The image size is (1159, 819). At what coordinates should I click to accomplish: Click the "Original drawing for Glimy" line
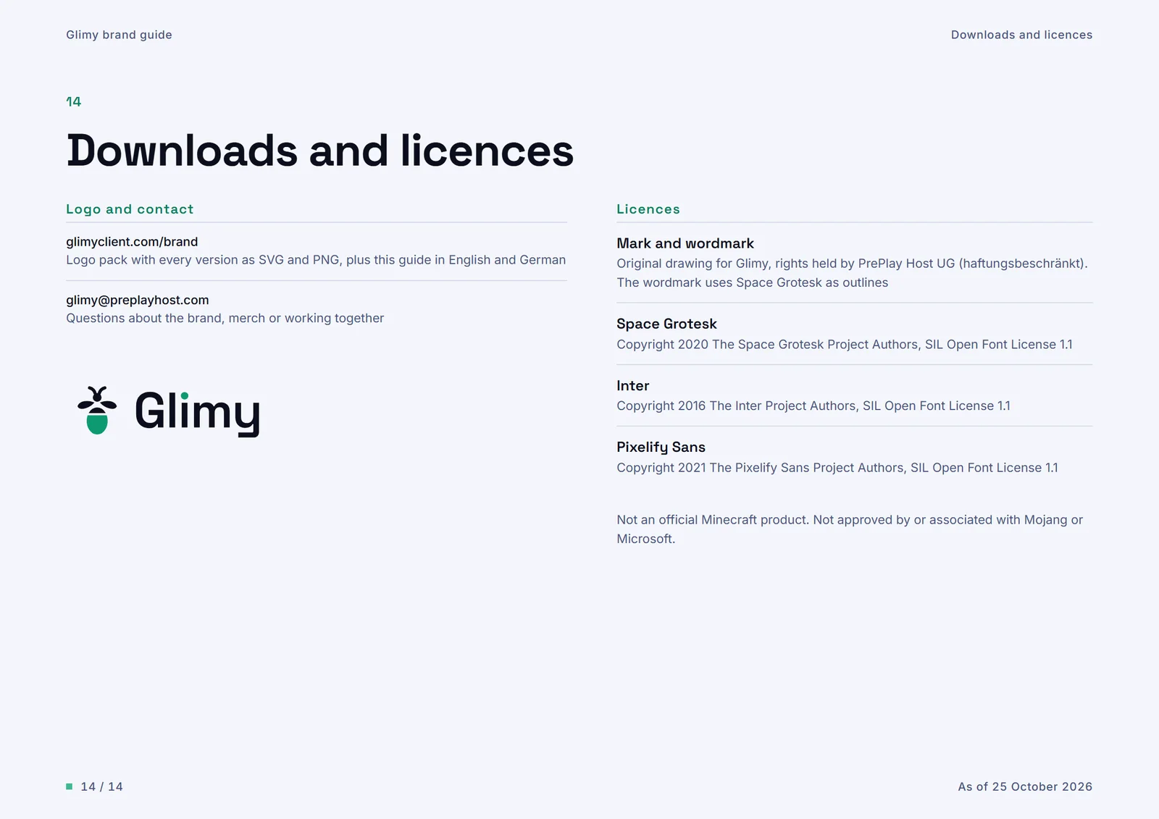[x=852, y=264]
